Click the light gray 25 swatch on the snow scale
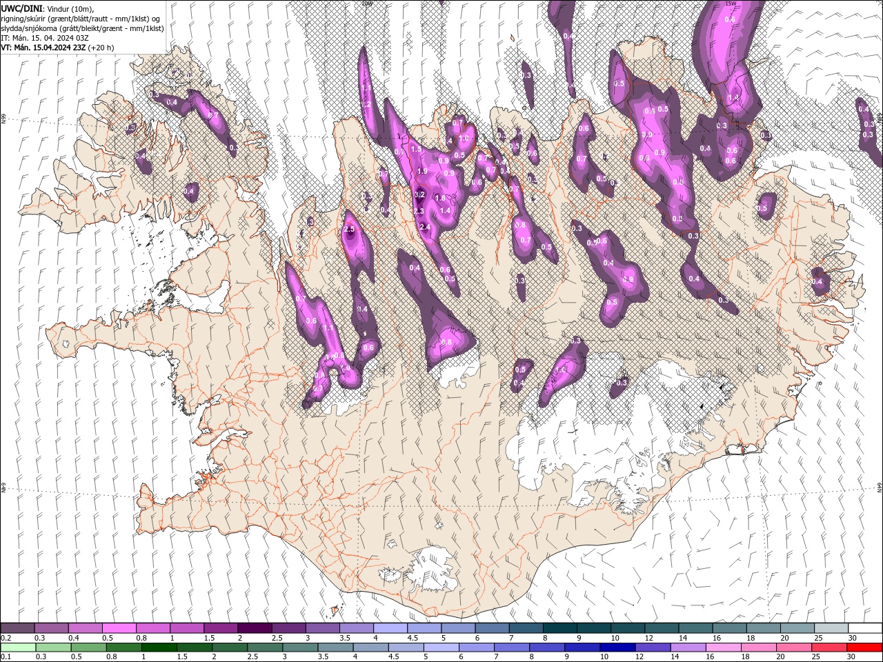883x662 pixels. [x=831, y=628]
